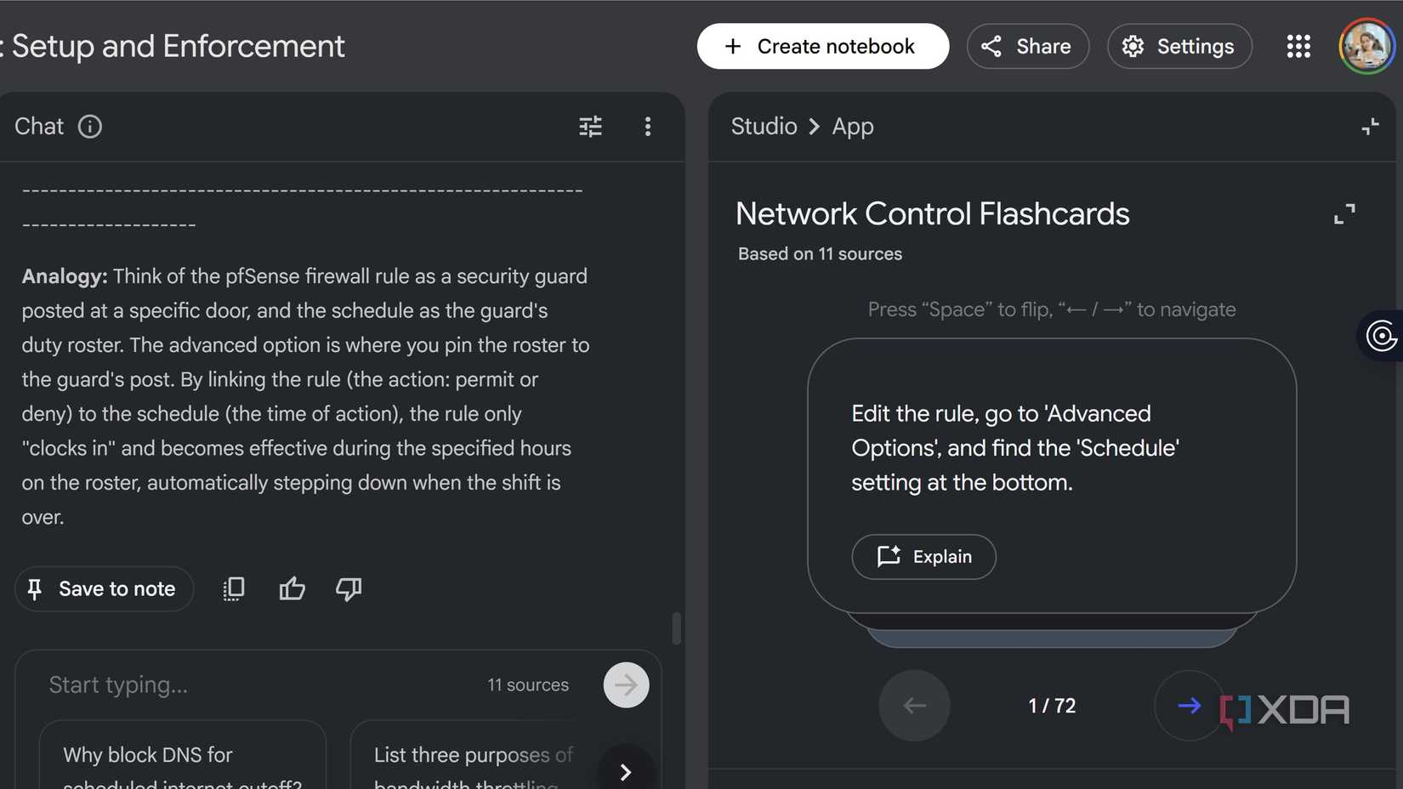Image resolution: width=1403 pixels, height=789 pixels.
Task: Copy the chat response
Action: coord(234,588)
